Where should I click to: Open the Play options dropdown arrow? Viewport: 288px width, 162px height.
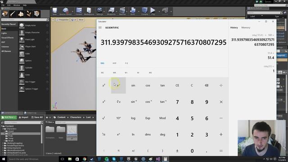[159, 12]
